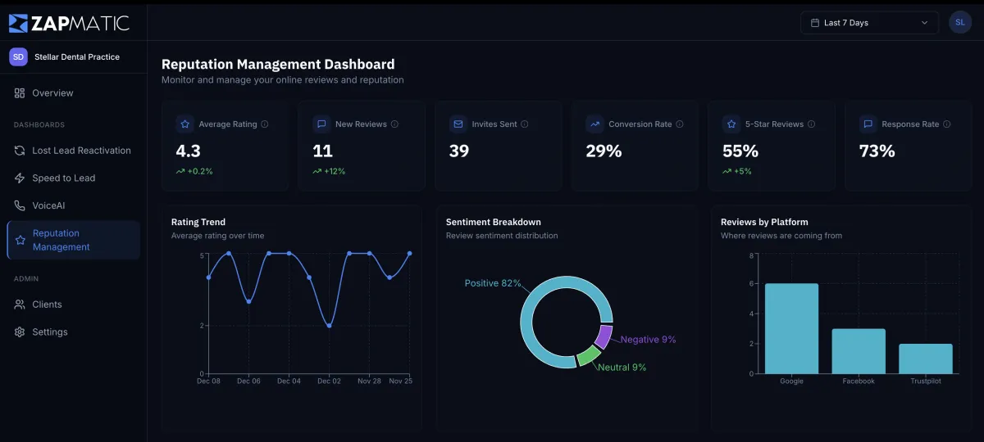Click the VoiceAI phone icon
This screenshot has width=984, height=442.
[x=20, y=206]
